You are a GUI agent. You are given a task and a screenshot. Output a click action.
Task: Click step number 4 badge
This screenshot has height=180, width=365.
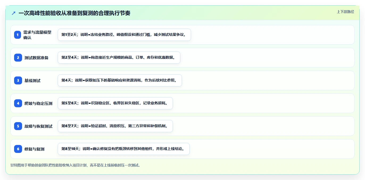(18, 103)
